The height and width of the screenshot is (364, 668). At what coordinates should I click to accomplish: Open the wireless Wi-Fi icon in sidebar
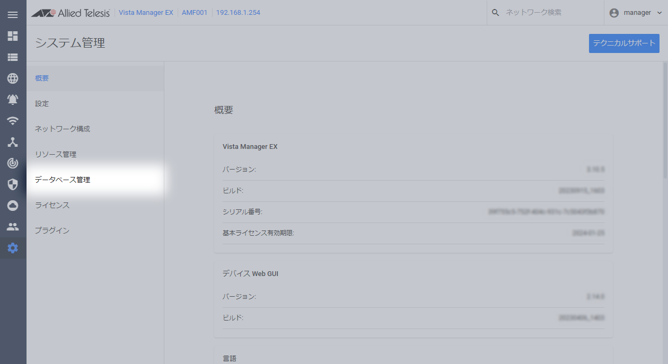(x=13, y=121)
